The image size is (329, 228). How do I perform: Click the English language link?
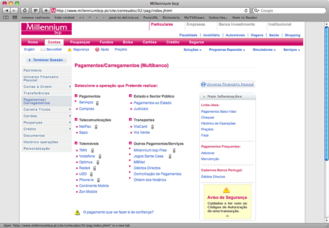point(29,50)
